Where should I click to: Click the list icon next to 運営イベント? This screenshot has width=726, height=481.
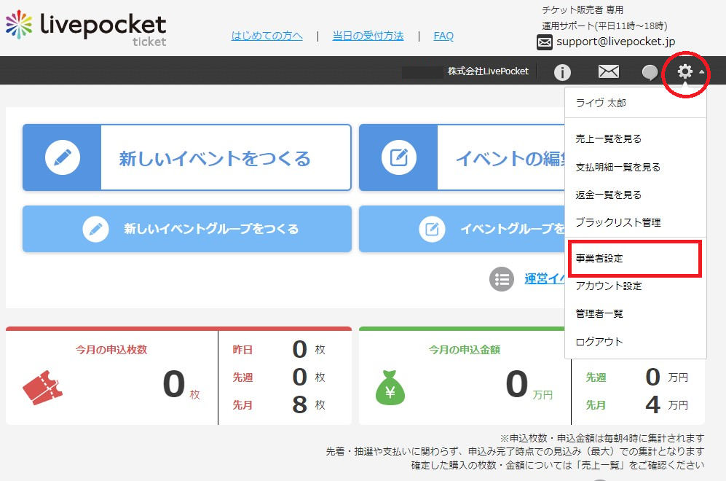coord(502,278)
